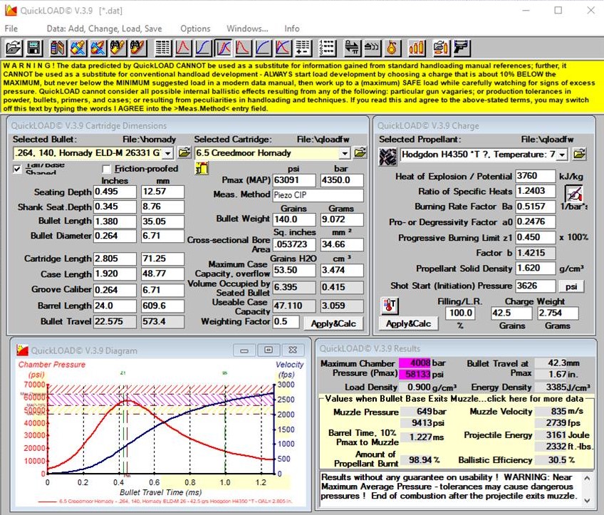Image resolution: width=604 pixels, height=515 pixels.
Task: Expand the Selected Propellant dropdown
Action: [563, 155]
